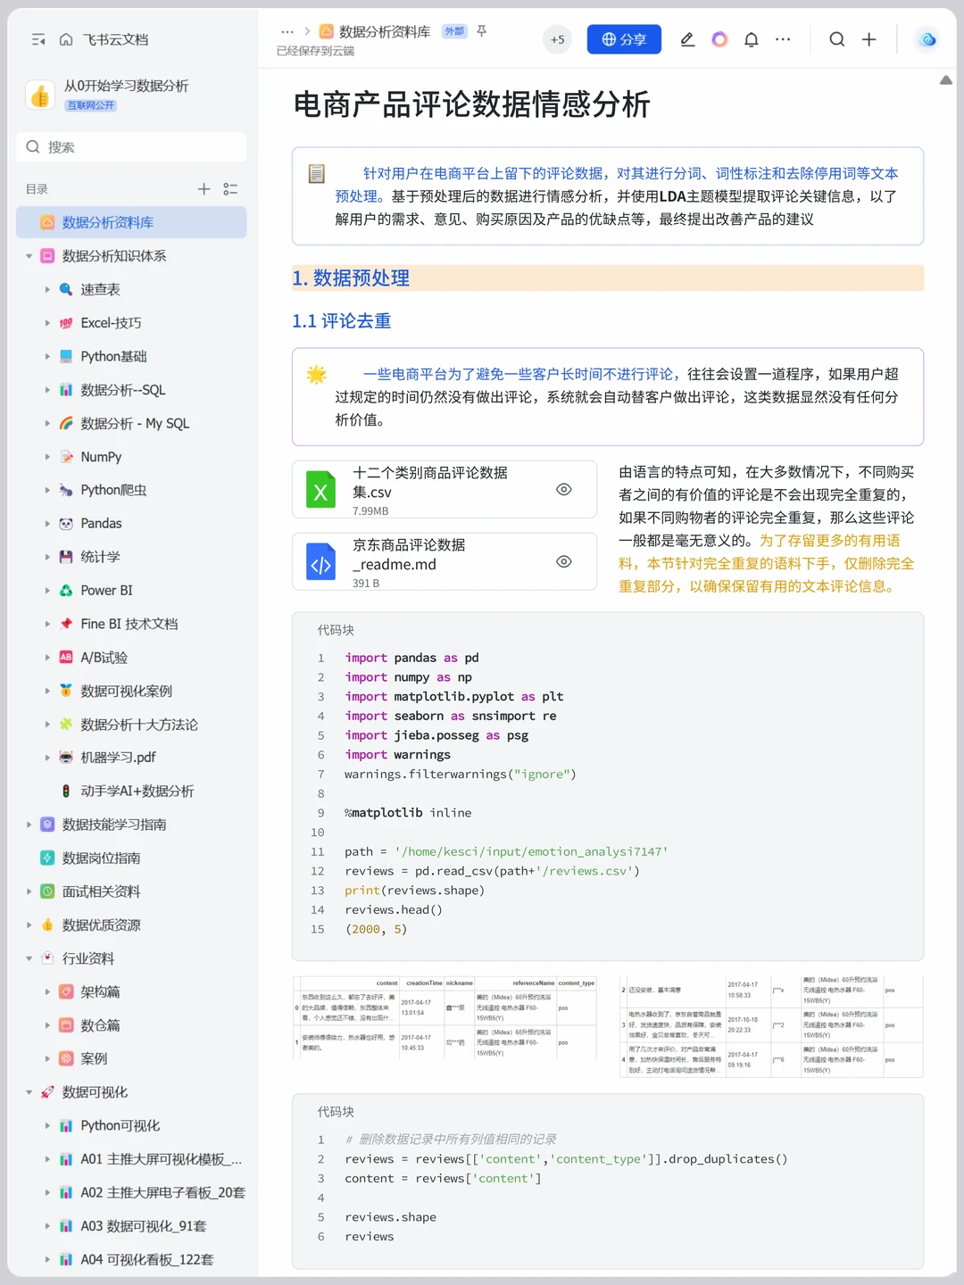Image resolution: width=964 pixels, height=1285 pixels.
Task: Open Power BI page
Action: point(106,591)
